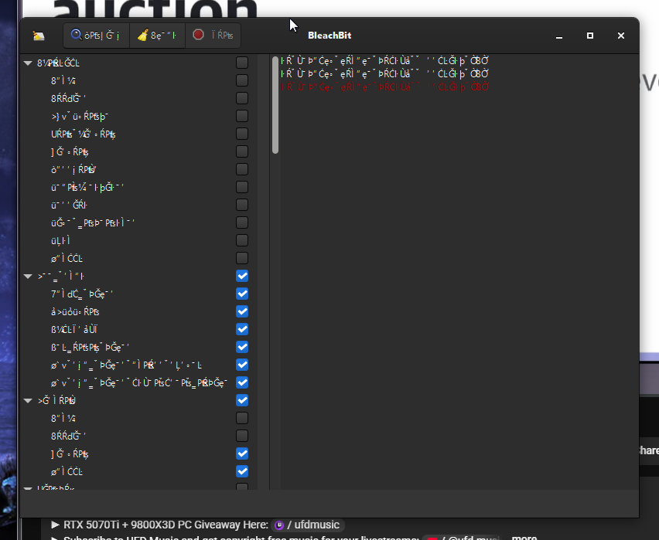Uncheck the second group's header checkbox
The width and height of the screenshot is (659, 540).
point(242,276)
